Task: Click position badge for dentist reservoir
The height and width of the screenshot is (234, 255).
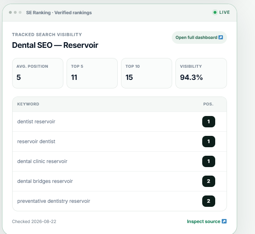Action: [x=209, y=122]
